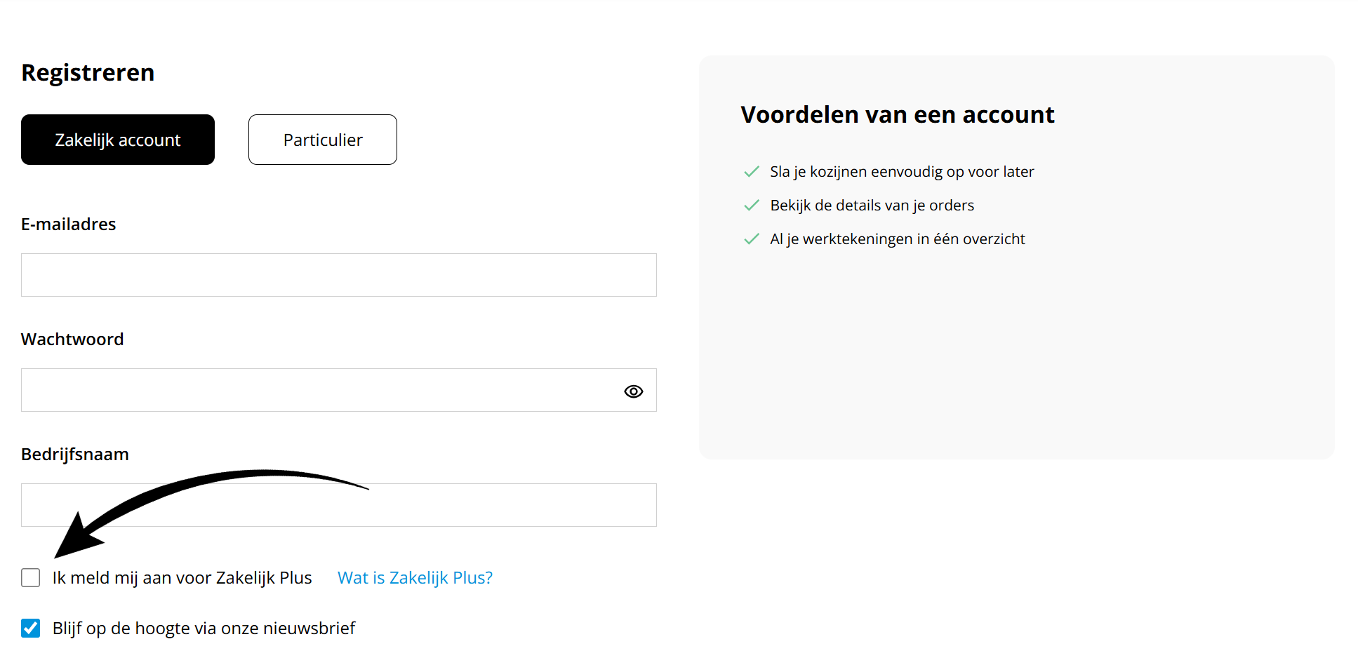Click checkmark icon next to 'Bekijk de details'
1358x672 pixels.
click(x=752, y=206)
